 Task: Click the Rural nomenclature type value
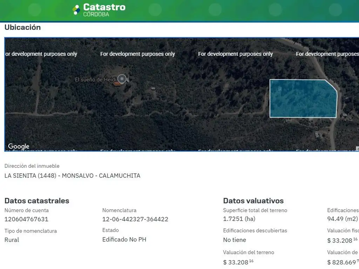12,240
